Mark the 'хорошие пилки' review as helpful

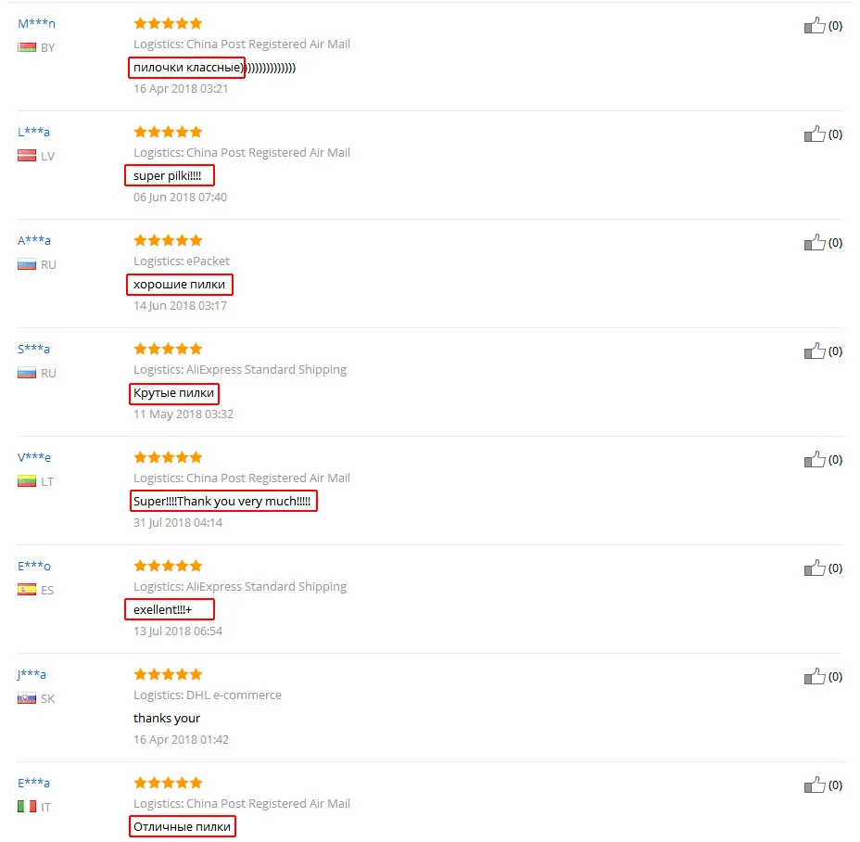coord(815,243)
